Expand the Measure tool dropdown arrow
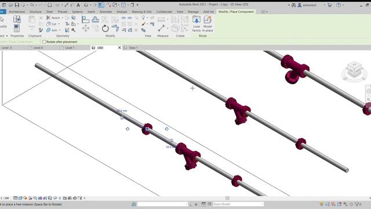This screenshot has height=209, width=371. click(x=168, y=28)
